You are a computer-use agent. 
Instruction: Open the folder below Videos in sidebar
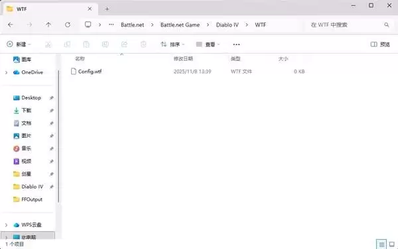(23, 174)
